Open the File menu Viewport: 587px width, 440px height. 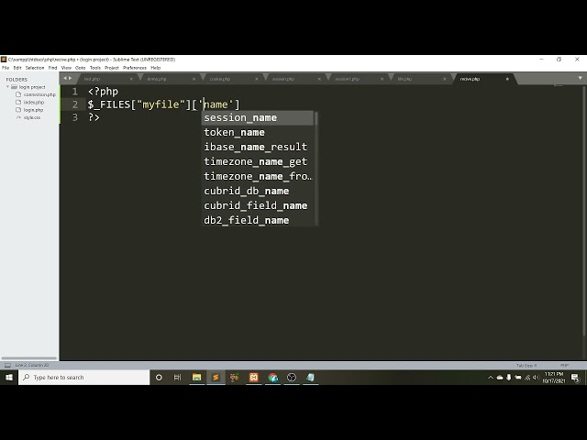(6, 68)
